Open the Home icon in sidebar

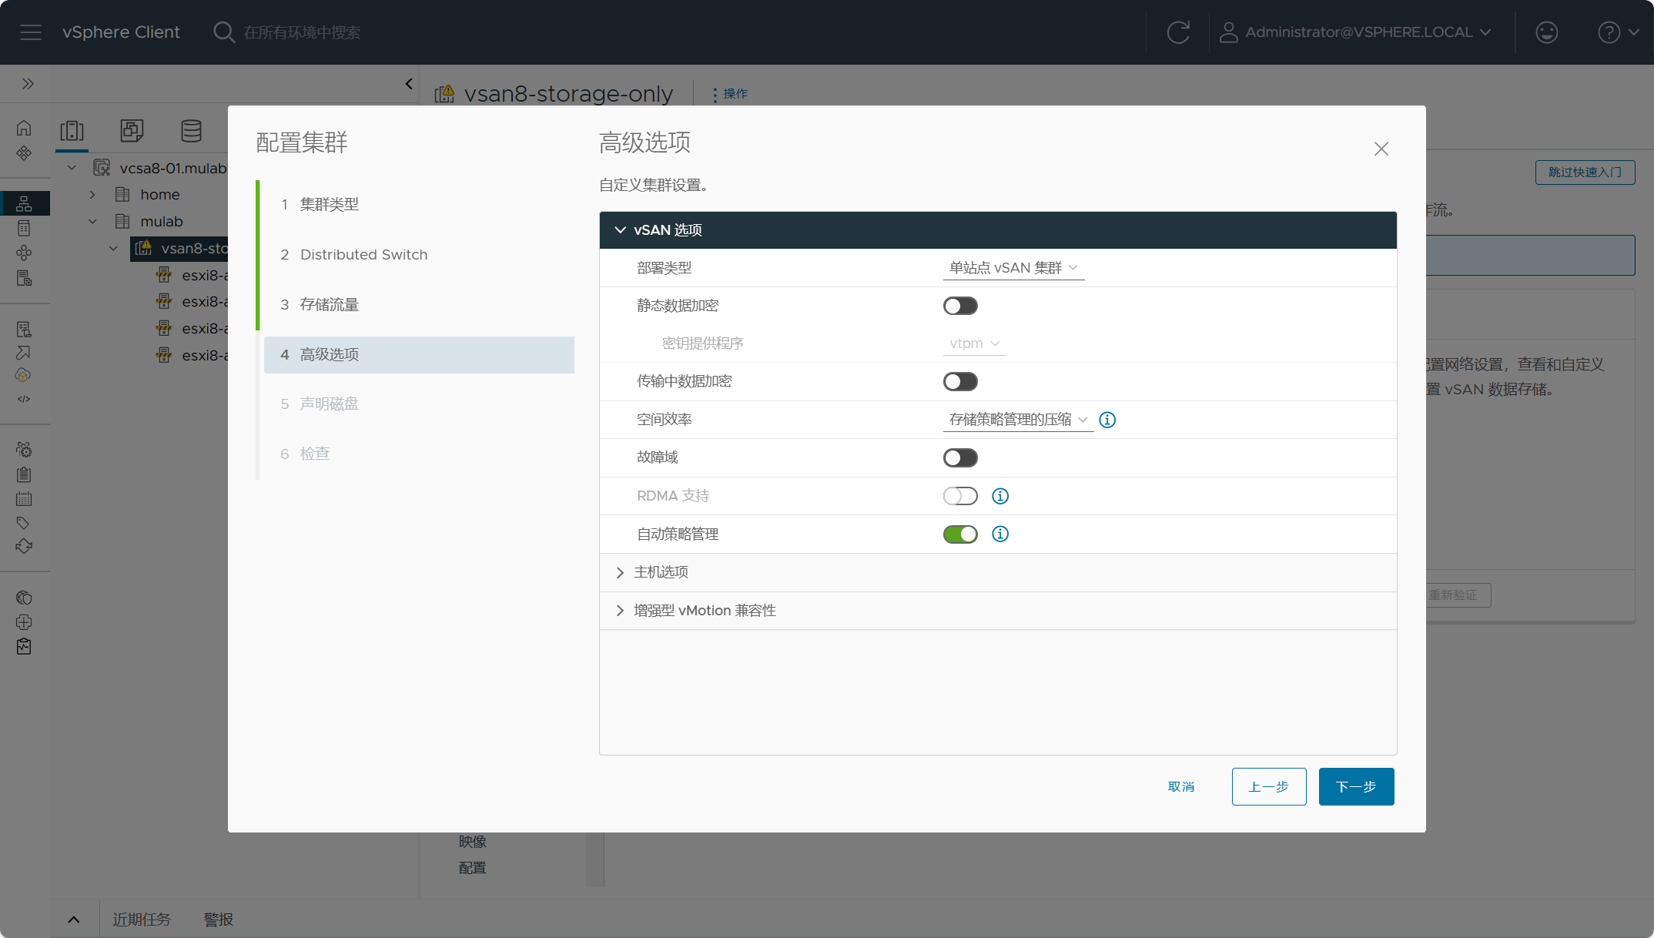(24, 128)
